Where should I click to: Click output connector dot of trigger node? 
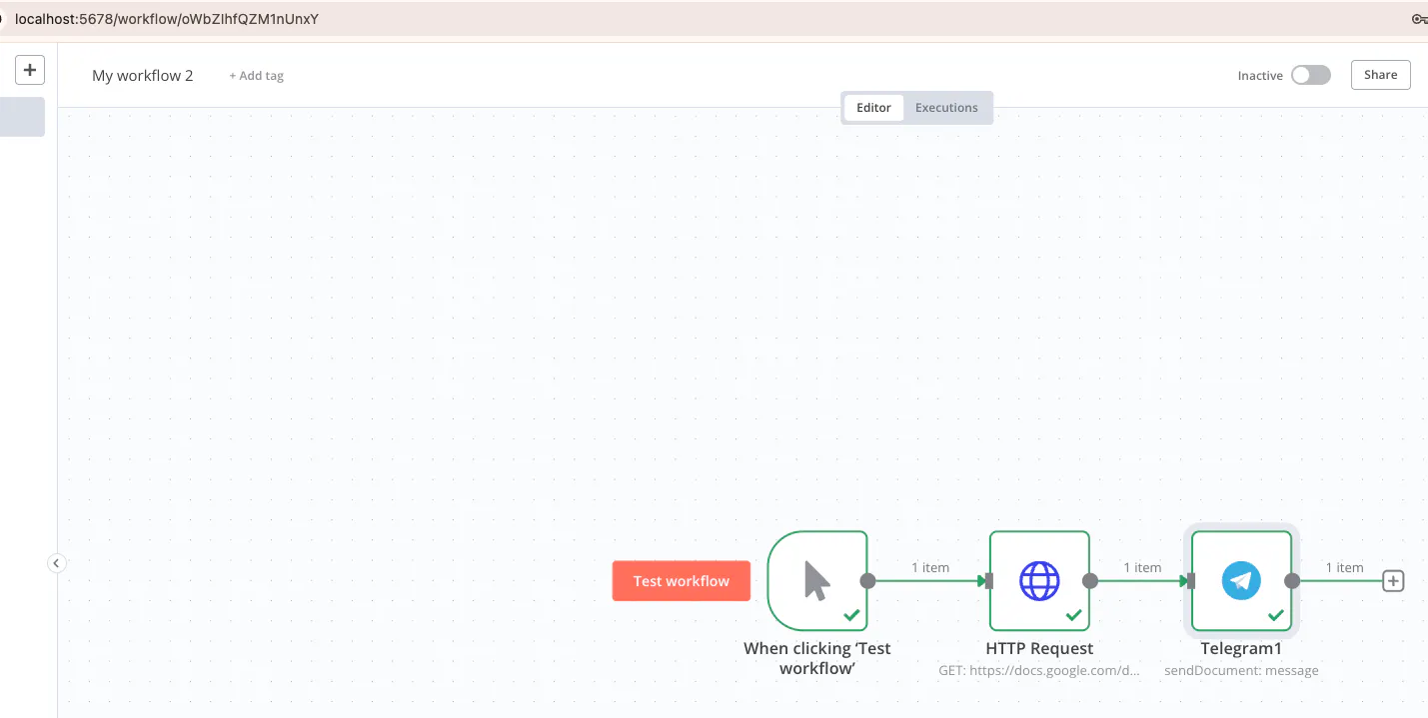pos(868,580)
